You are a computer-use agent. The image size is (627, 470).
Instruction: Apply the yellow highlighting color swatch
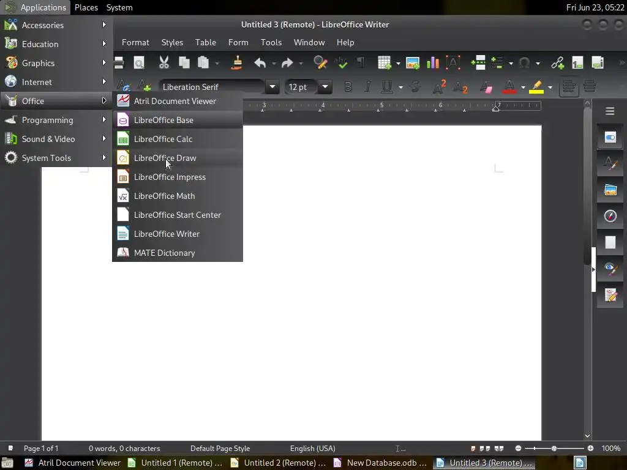point(536,87)
